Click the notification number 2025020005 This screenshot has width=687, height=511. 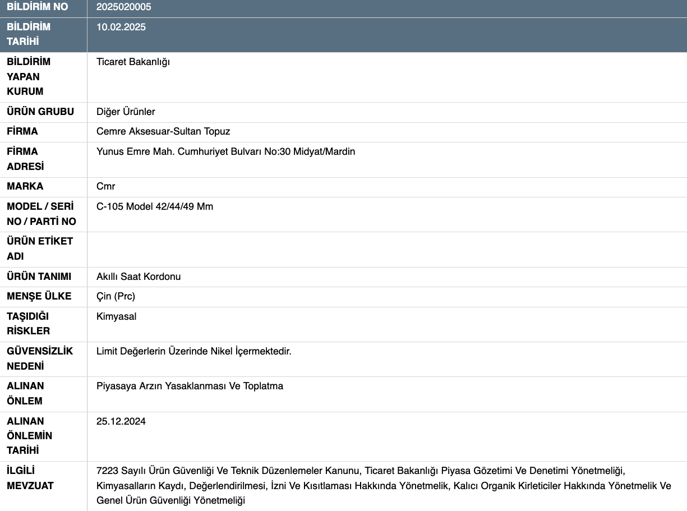[123, 7]
